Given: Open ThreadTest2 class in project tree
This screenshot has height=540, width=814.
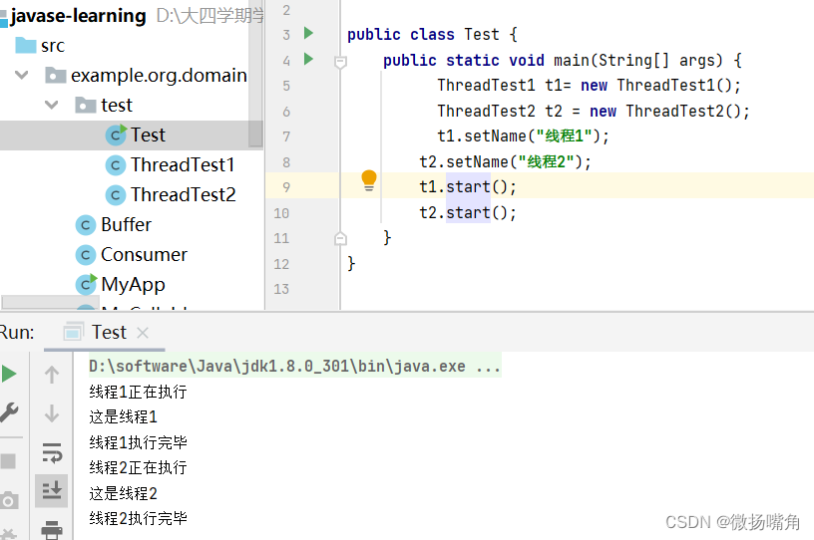Looking at the screenshot, I should 184,195.
